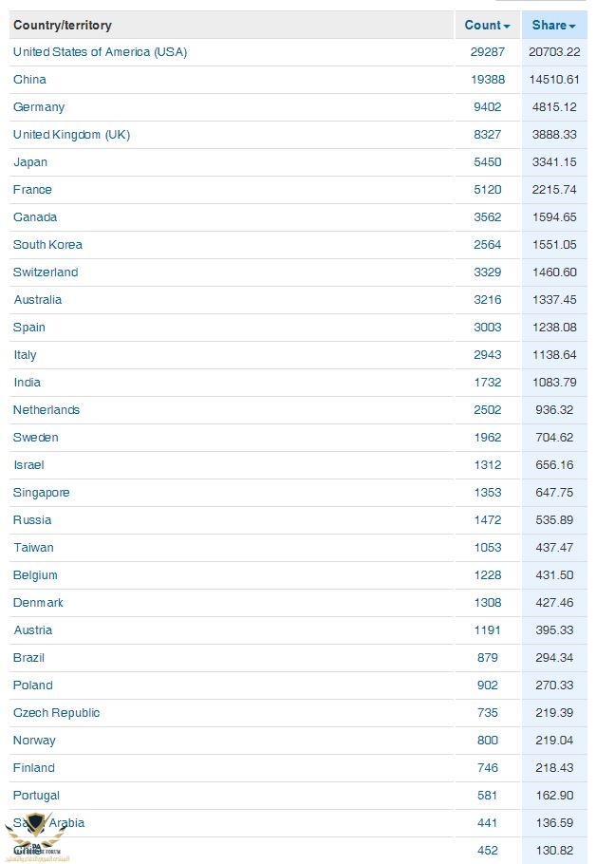Click USA's count value 29287
This screenshot has width=596, height=864.
488,52
